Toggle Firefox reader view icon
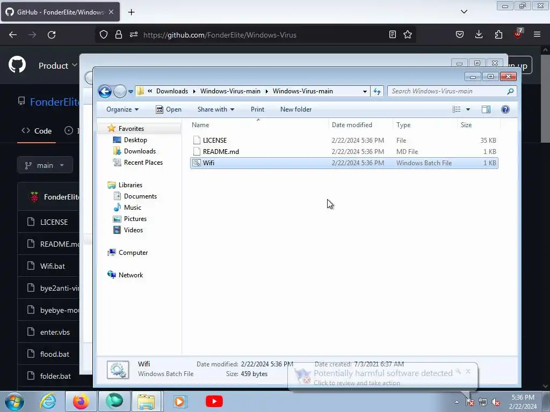 [x=393, y=34]
